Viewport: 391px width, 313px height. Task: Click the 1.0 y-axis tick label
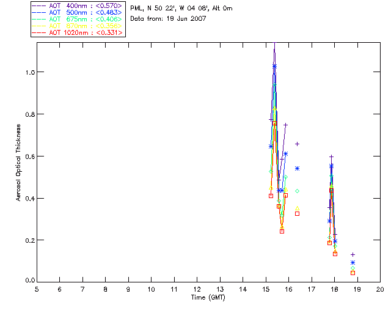(30, 72)
